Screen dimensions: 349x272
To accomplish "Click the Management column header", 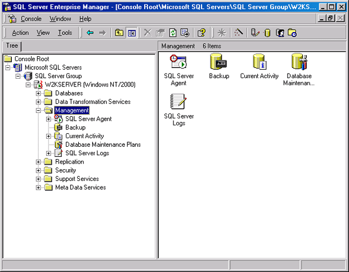I will click(178, 46).
